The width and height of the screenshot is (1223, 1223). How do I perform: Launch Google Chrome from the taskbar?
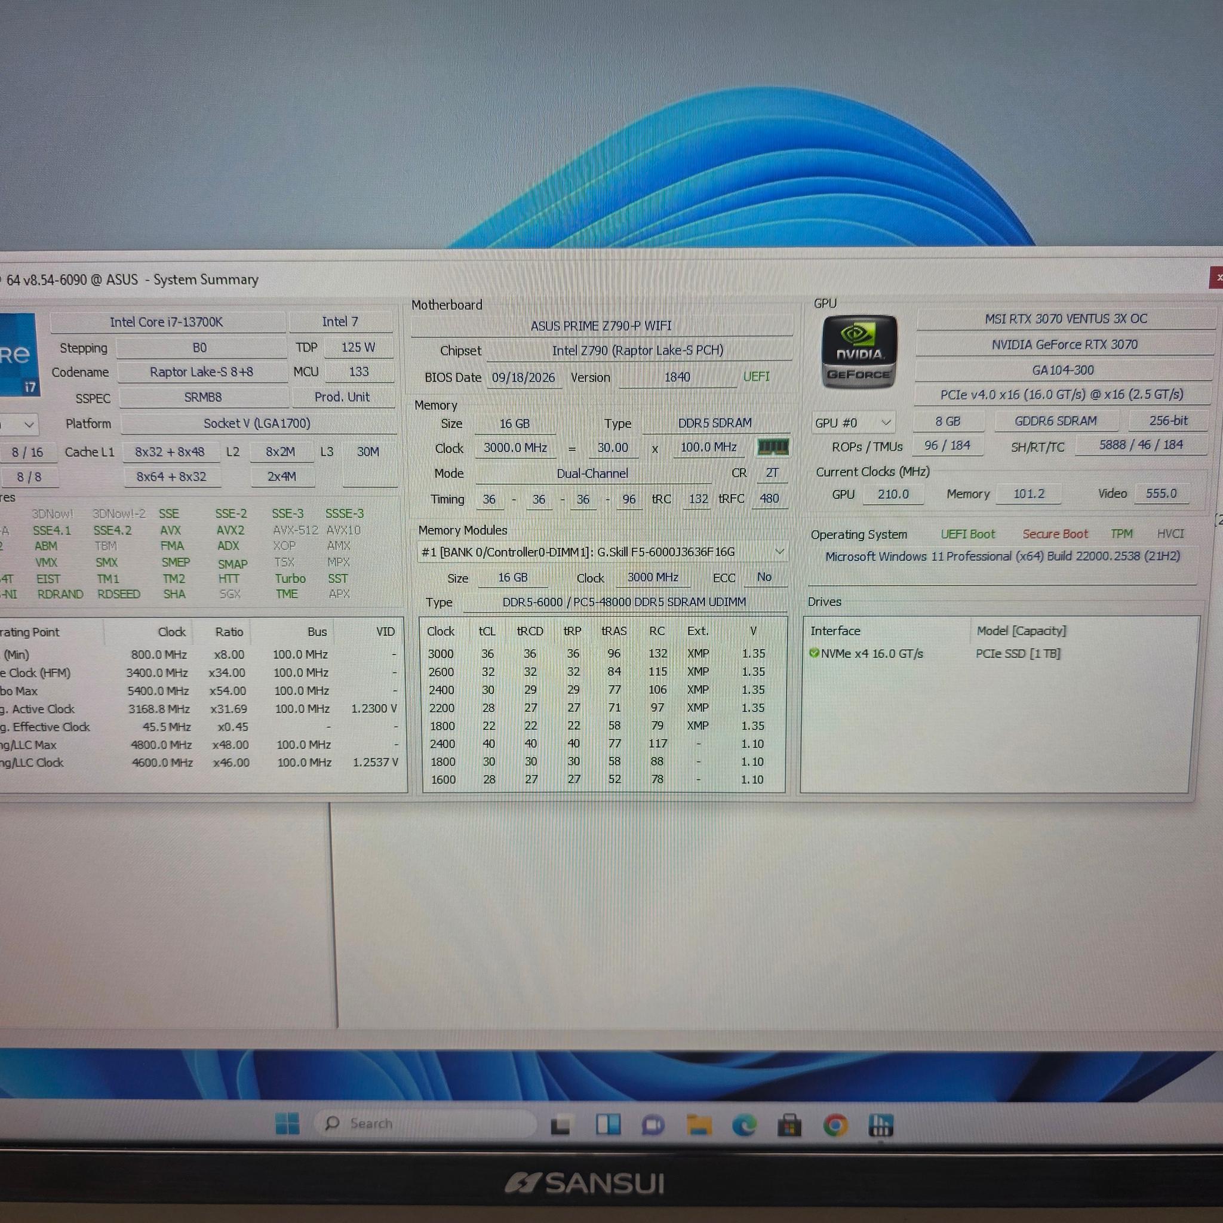coord(835,1126)
